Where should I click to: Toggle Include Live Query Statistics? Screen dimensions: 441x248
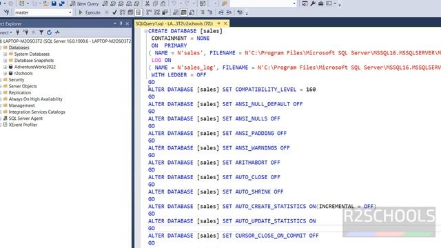click(x=157, y=12)
